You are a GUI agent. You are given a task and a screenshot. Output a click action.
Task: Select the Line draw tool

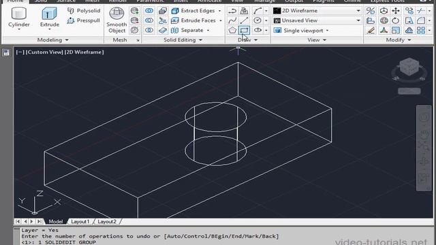pyautogui.click(x=244, y=20)
